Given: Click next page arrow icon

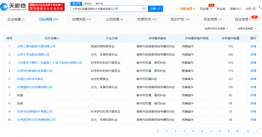Looking at the screenshot, I should tap(256, 131).
